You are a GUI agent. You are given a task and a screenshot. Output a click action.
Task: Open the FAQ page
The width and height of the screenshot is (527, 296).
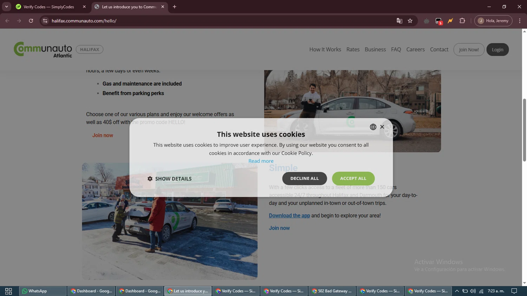(396, 49)
